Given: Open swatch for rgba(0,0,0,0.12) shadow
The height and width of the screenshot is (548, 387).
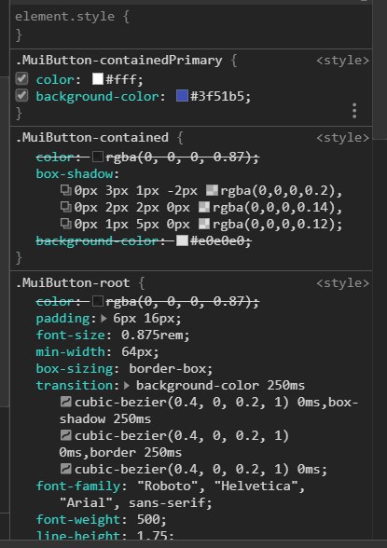Looking at the screenshot, I should click(x=204, y=224).
